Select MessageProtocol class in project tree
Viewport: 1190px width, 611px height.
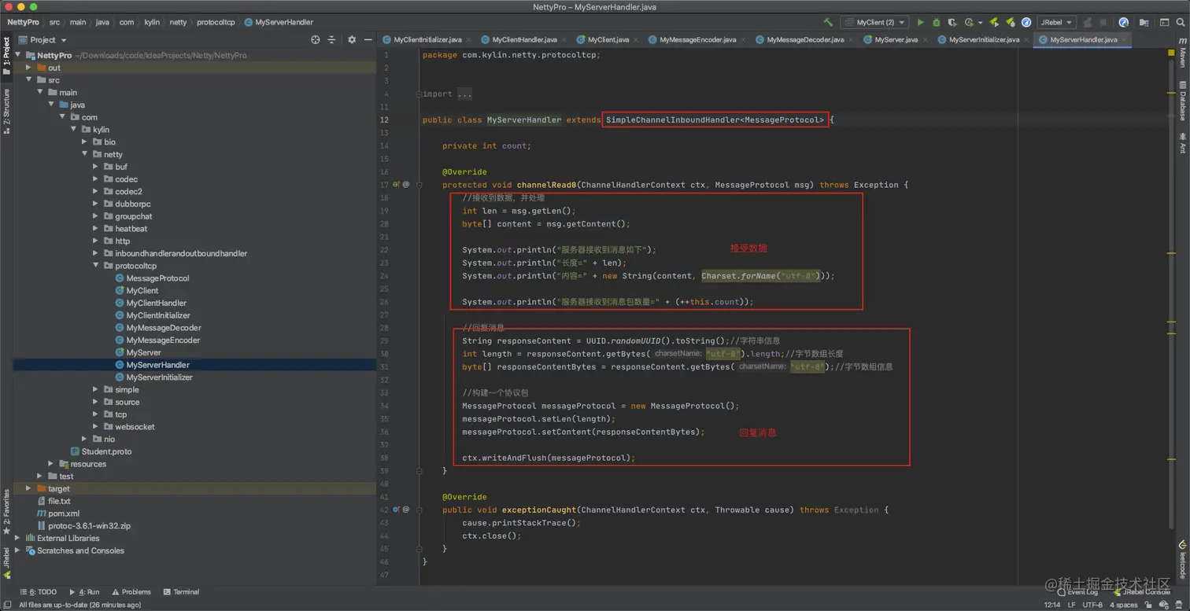tap(157, 278)
